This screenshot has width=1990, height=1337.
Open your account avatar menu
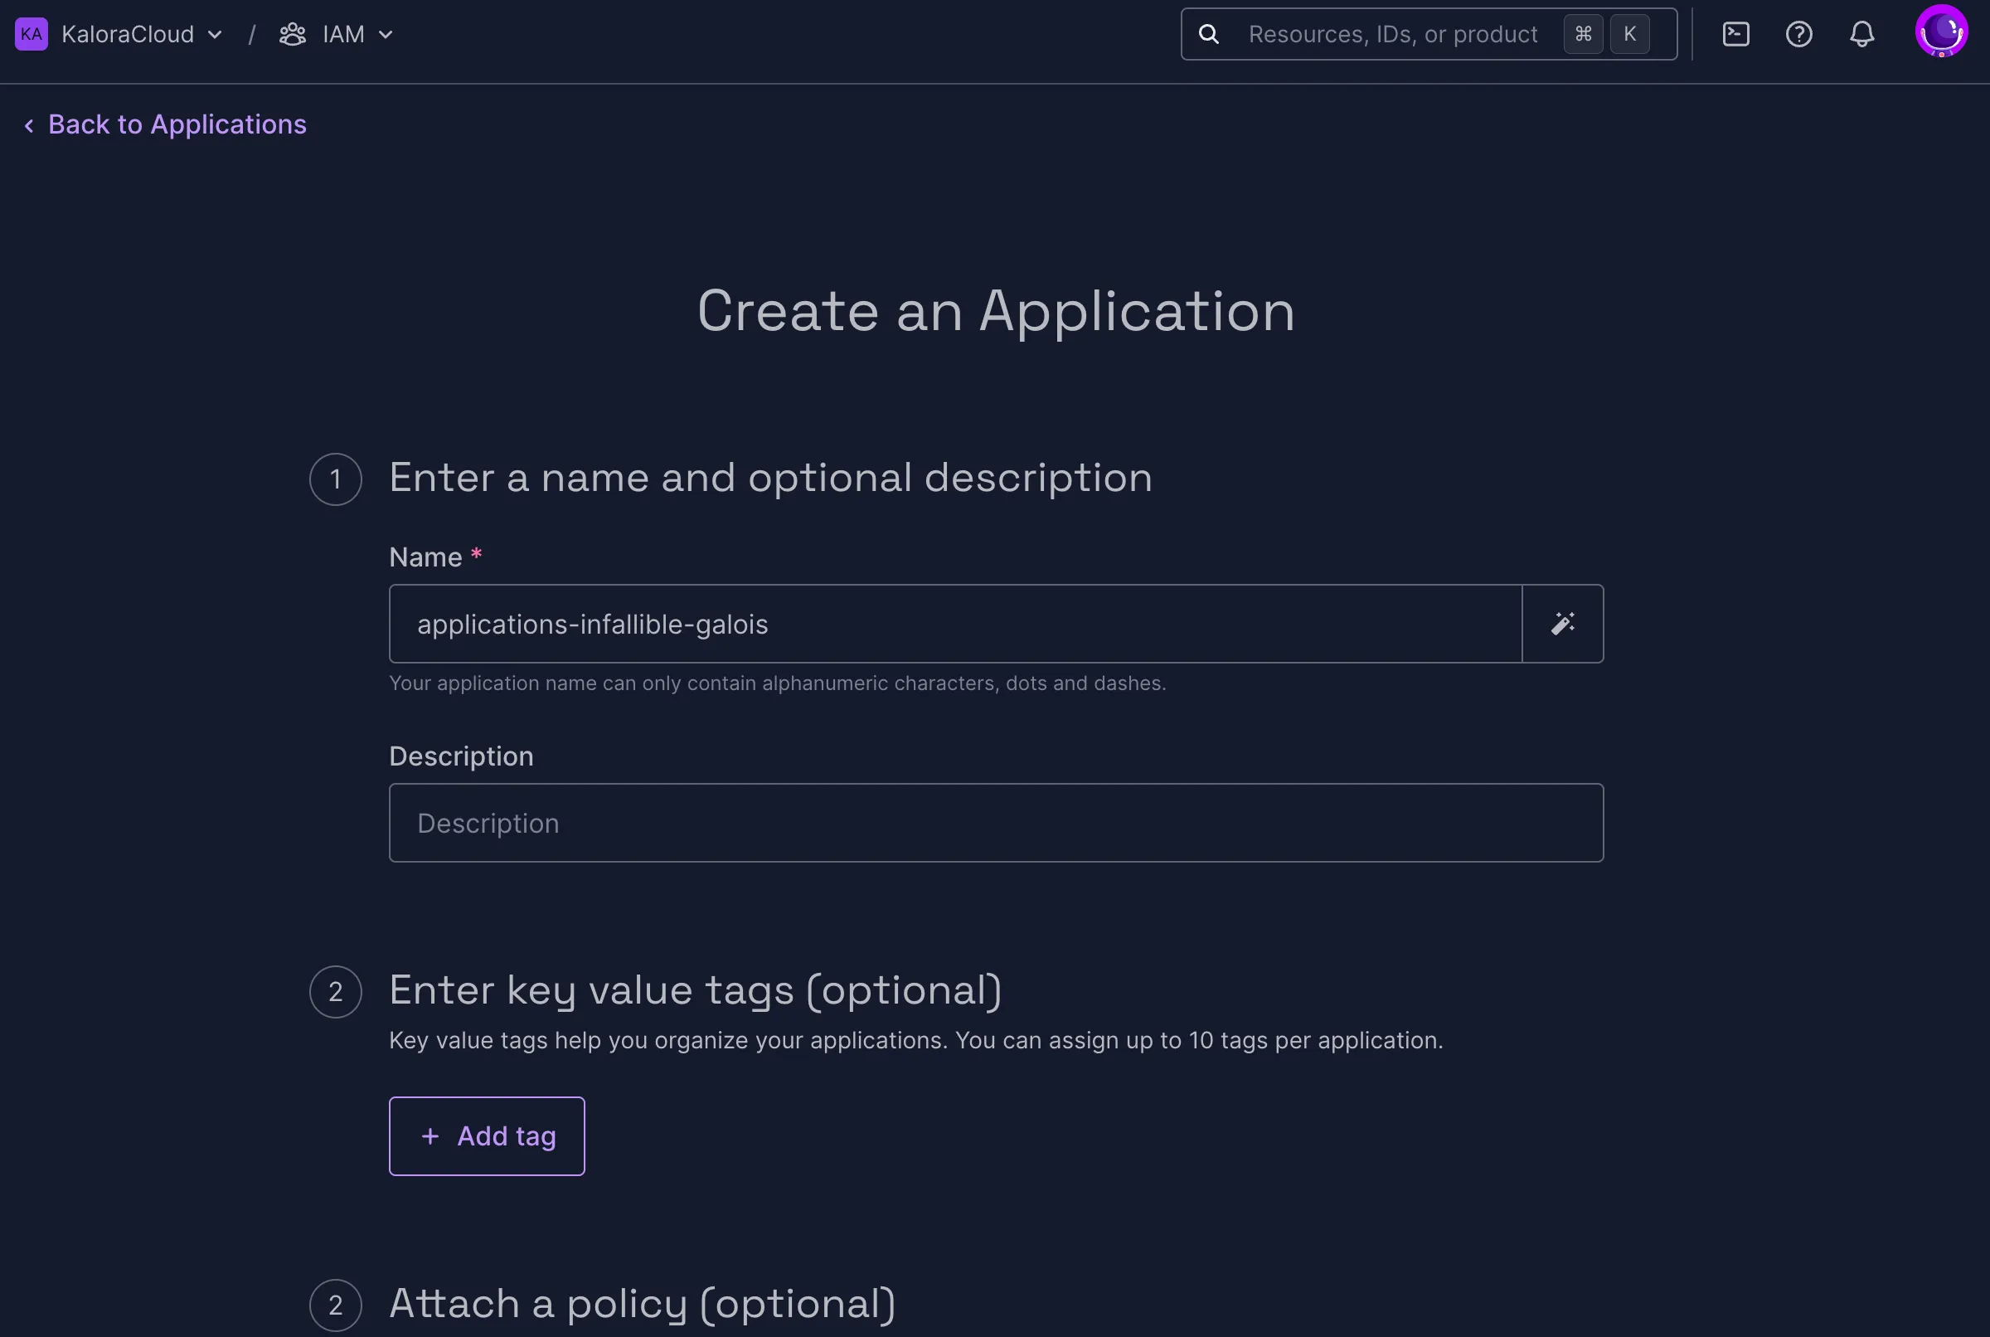(1940, 32)
